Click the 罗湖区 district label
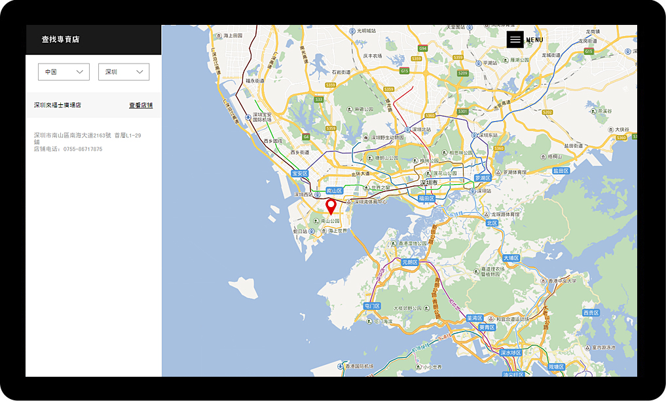Screen dimensions: 666x401 483,178
